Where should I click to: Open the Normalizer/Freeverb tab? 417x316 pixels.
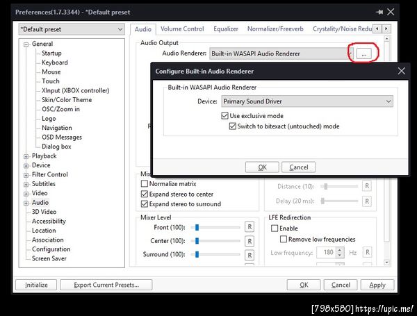(x=275, y=29)
